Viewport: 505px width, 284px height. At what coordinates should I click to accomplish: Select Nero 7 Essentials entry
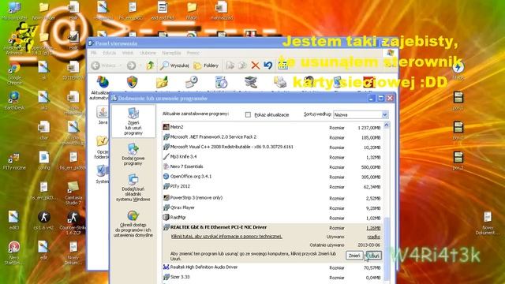pyautogui.click(x=273, y=166)
